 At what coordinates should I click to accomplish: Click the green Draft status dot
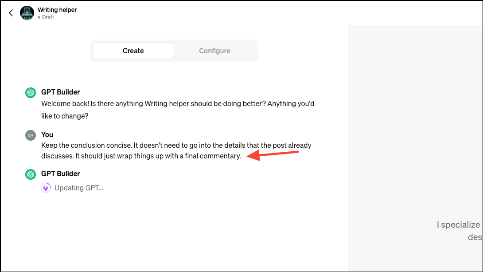point(39,17)
